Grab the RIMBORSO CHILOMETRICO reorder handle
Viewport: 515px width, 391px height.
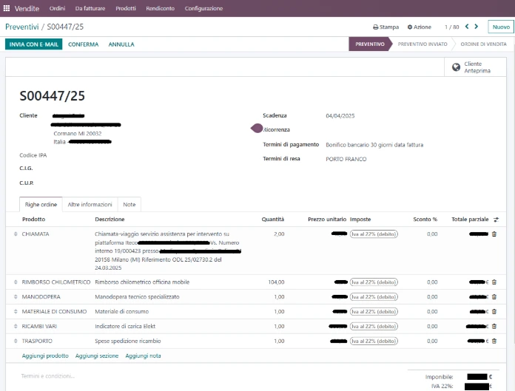click(16, 282)
